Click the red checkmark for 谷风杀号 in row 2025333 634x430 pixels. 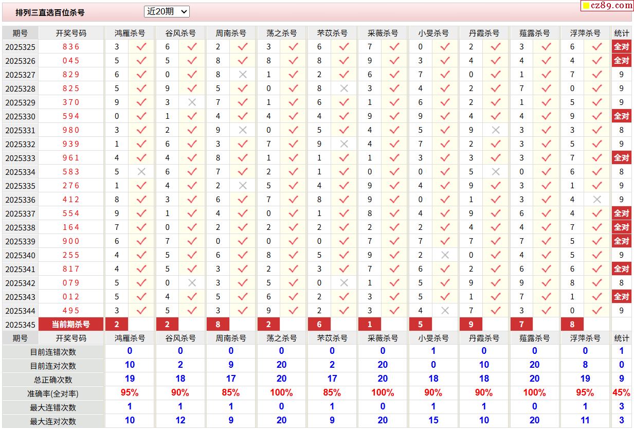click(192, 158)
